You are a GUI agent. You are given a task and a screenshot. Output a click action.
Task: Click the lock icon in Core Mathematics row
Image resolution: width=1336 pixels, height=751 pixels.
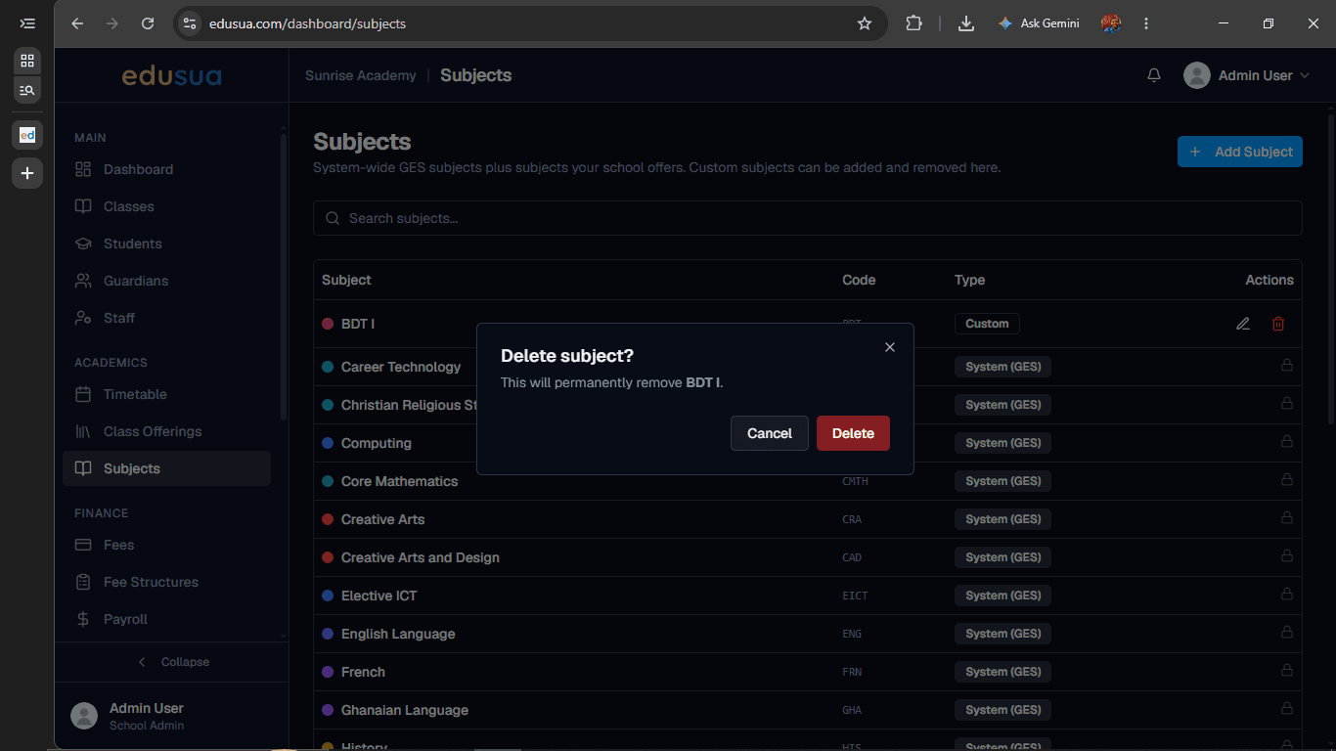coord(1286,480)
